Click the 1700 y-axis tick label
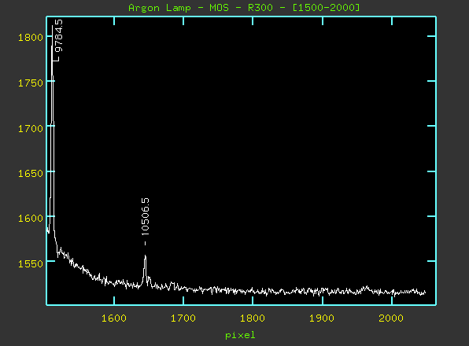Viewport: 469px width, 346px height. click(x=31, y=129)
